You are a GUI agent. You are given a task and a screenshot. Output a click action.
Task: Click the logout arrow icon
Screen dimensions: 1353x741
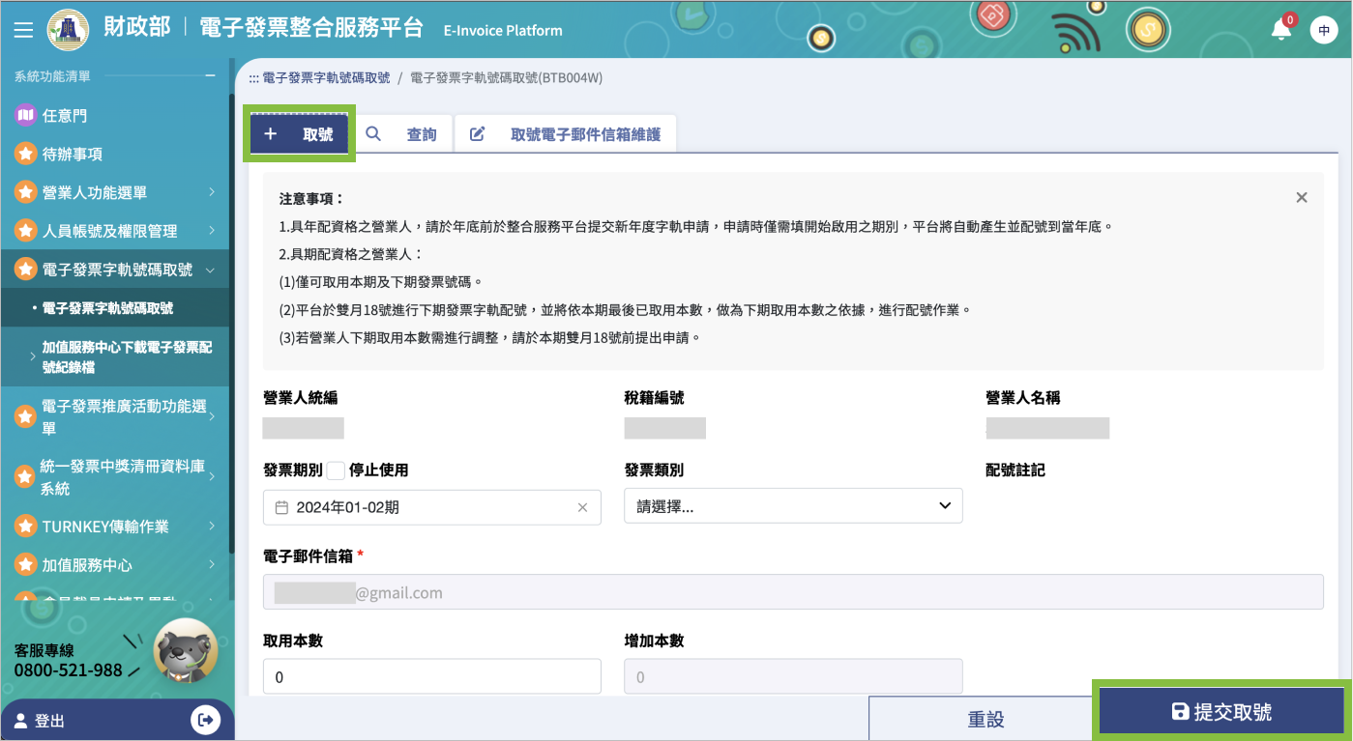(205, 720)
